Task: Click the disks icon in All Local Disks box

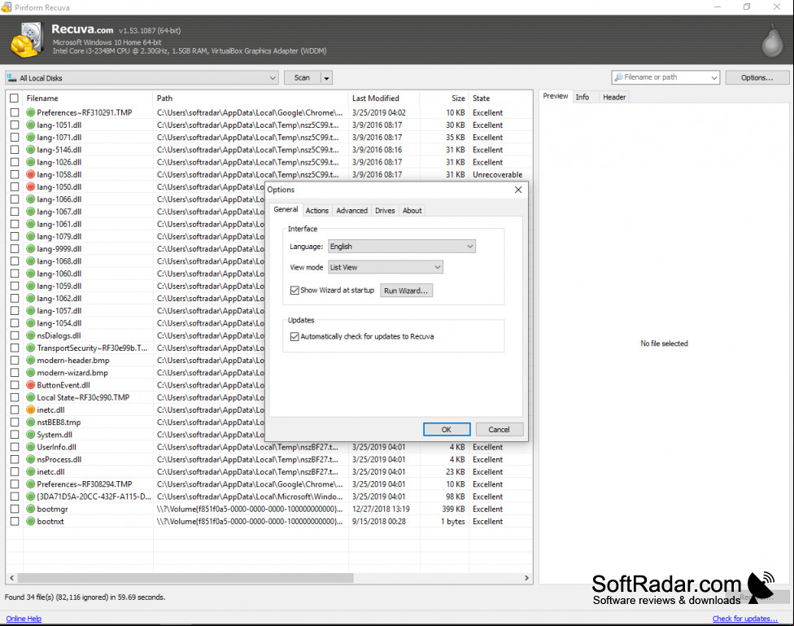Action: (11, 77)
